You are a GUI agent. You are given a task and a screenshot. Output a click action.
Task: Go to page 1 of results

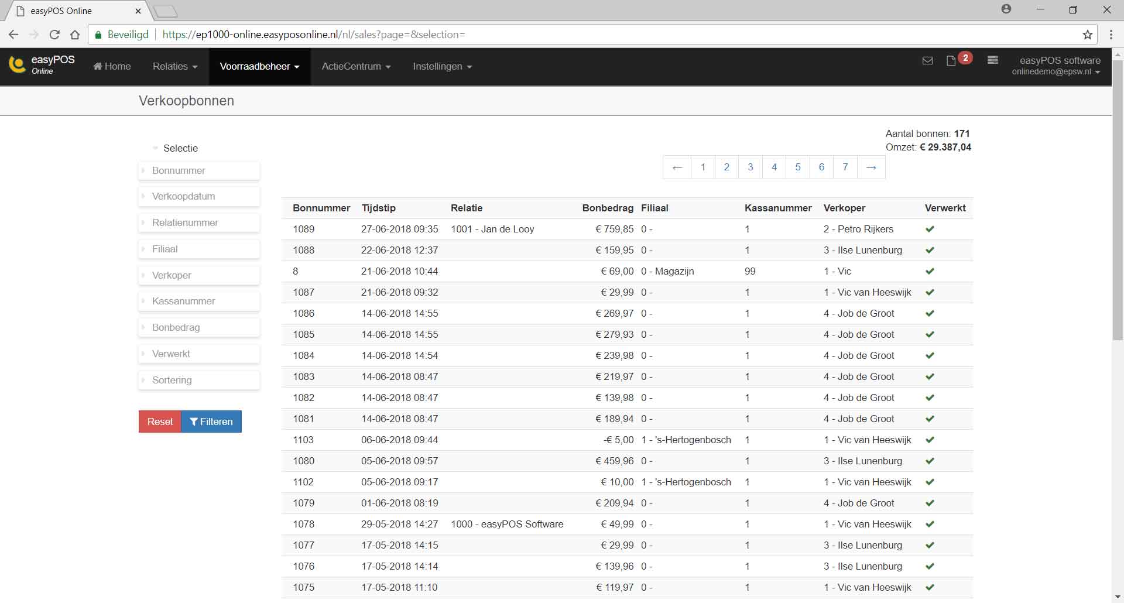coord(703,167)
